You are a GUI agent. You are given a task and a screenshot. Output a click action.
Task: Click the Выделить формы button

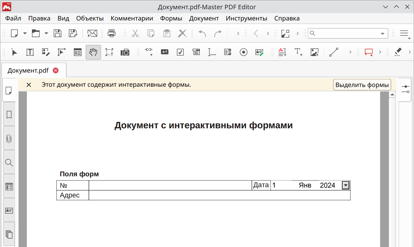tap(362, 85)
